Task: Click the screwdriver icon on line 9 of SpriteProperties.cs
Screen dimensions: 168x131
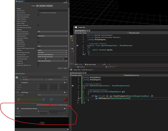Action: point(84,54)
